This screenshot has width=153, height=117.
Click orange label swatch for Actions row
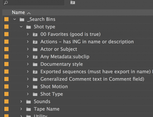coord(6,42)
